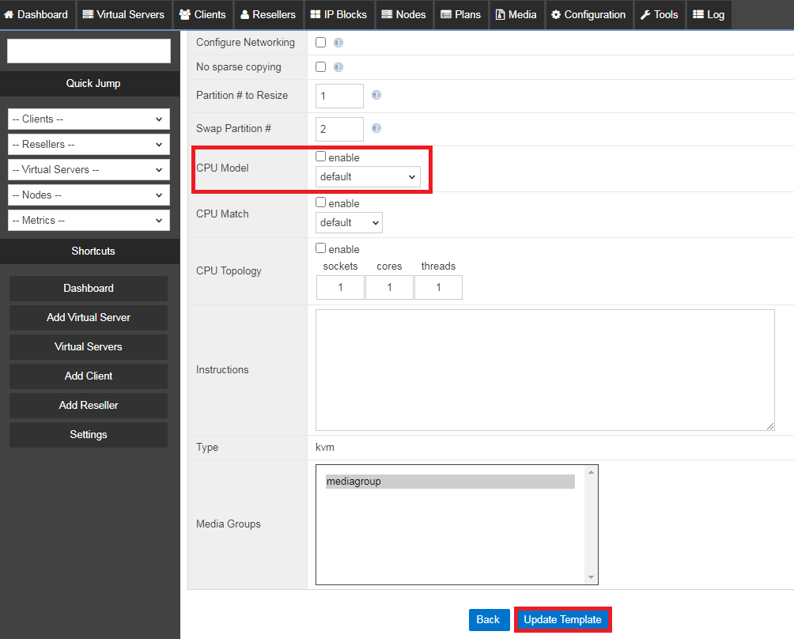Enable the CPU Model checkbox
Image resolution: width=794 pixels, height=639 pixels.
(x=320, y=157)
